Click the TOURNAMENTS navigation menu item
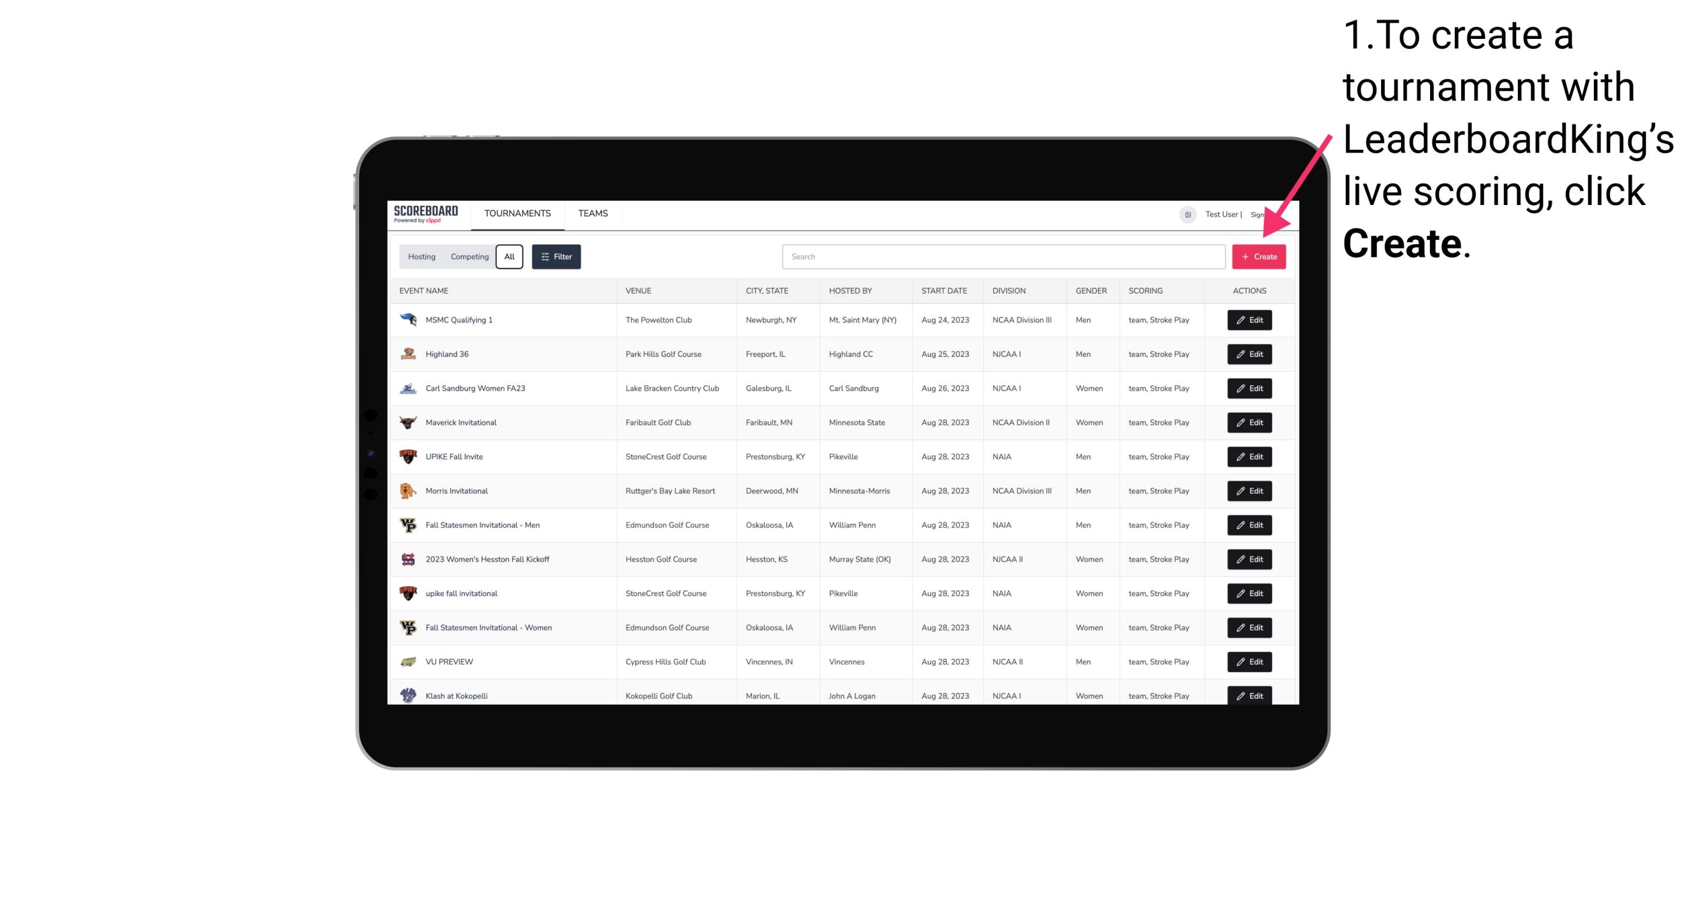Image resolution: width=1684 pixels, height=906 pixels. click(x=517, y=214)
